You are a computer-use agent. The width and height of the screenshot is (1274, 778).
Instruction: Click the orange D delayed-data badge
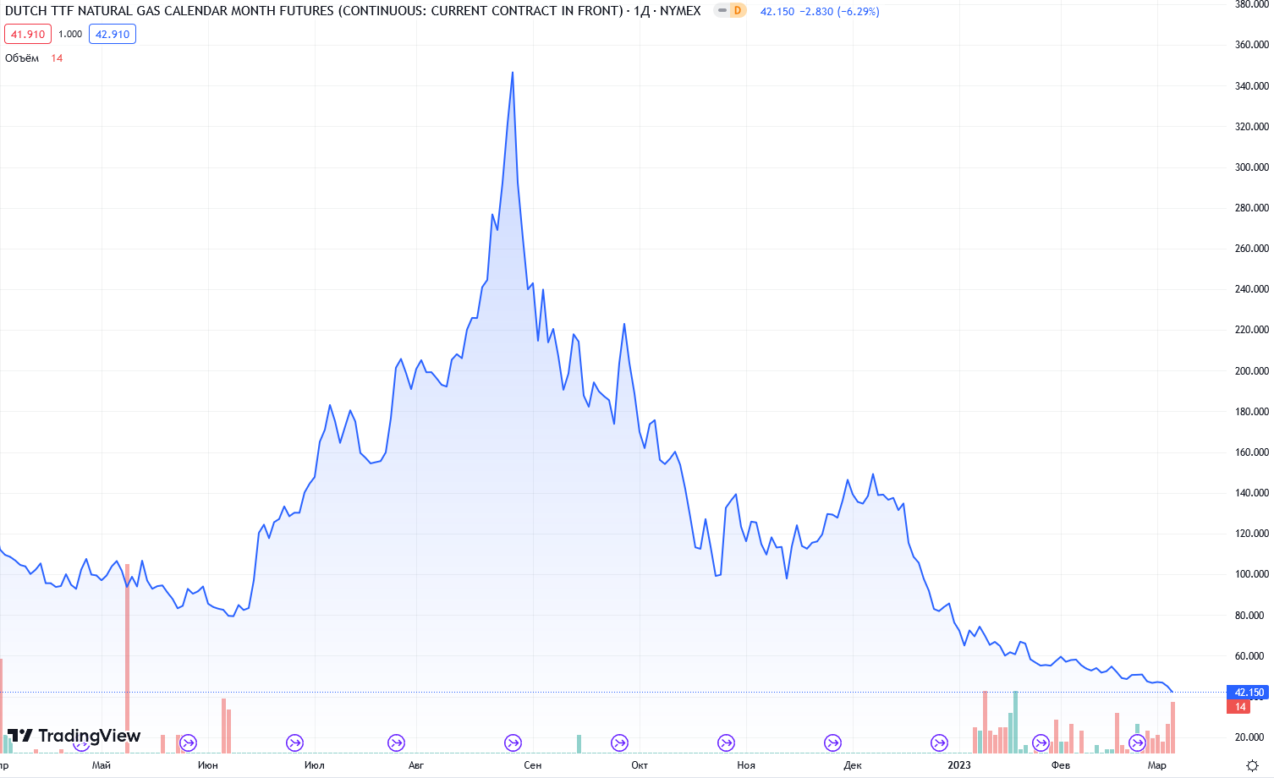pos(737,11)
